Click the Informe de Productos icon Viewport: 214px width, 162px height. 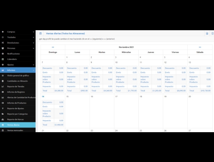[x=3, y=103]
